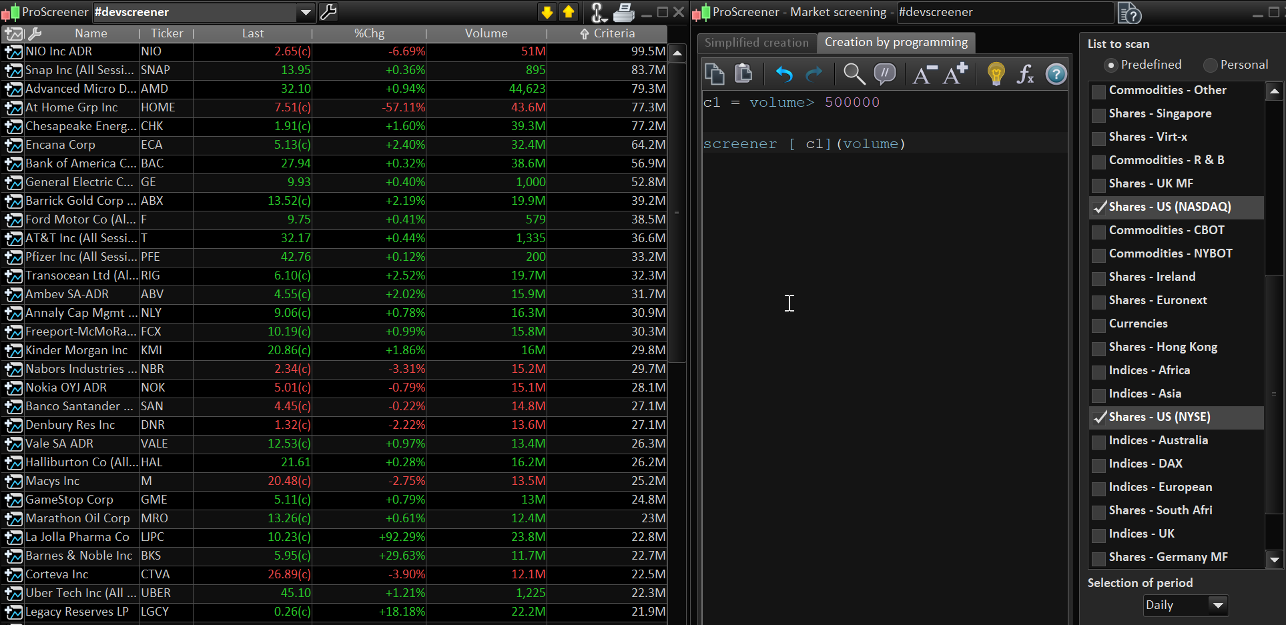This screenshot has height=625, width=1286.
Task: Open the fx insert function tool
Action: [1025, 74]
